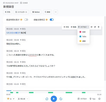Click the premium diamond icon beside 経過時間を隠す
This screenshot has height=102, width=106.
21,20
